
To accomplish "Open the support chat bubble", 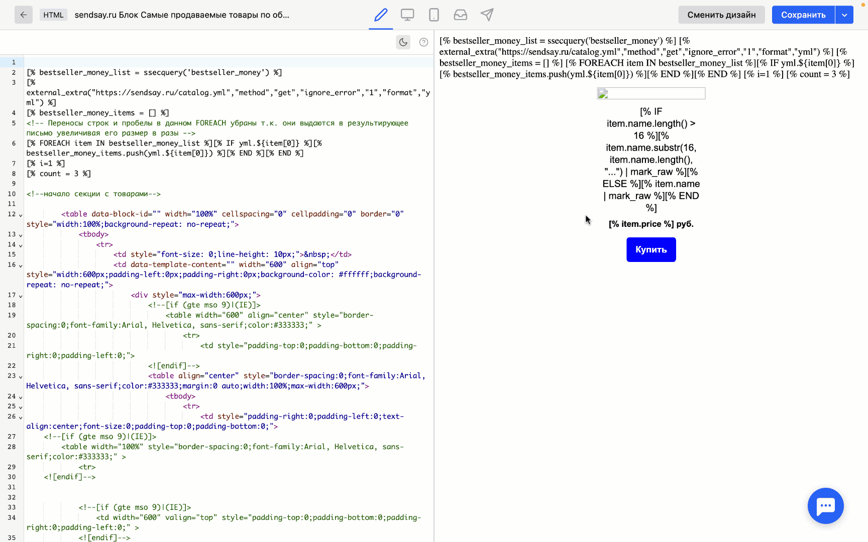I will (825, 506).
